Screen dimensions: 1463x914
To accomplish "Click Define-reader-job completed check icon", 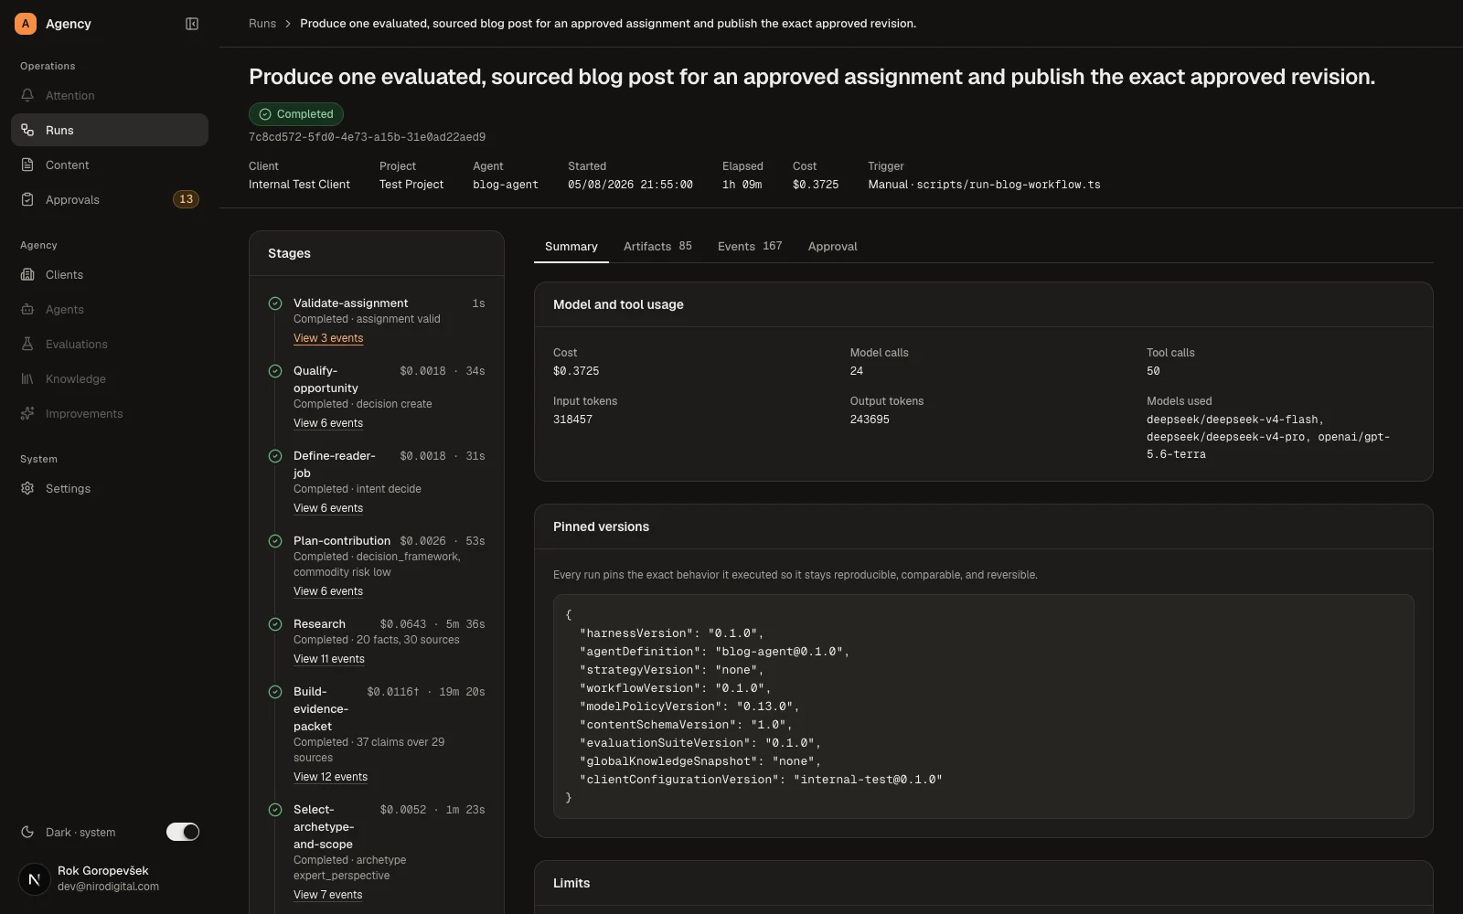I will tap(275, 456).
